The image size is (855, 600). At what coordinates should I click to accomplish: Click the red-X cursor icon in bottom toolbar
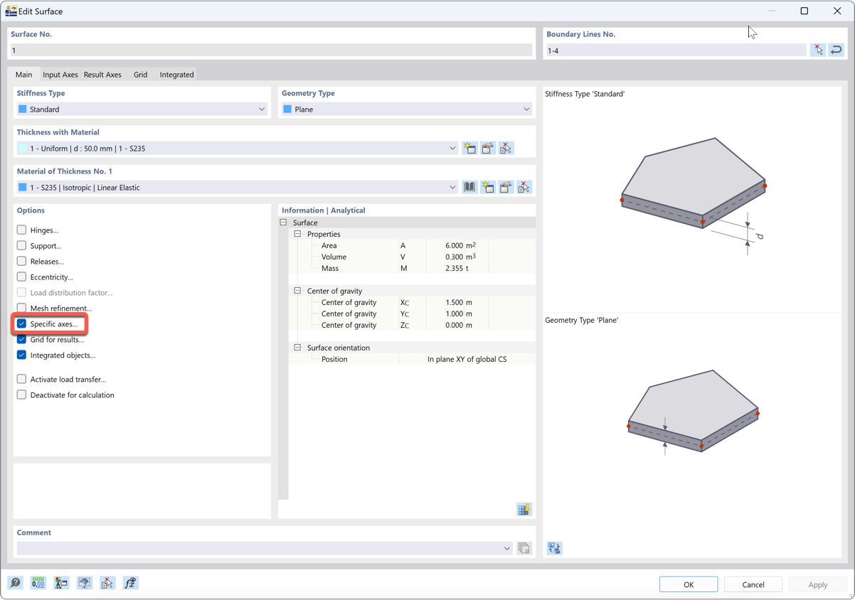click(x=107, y=583)
